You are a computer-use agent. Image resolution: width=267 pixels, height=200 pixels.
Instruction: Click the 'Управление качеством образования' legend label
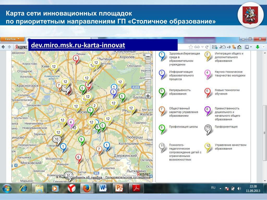[x=230, y=147]
